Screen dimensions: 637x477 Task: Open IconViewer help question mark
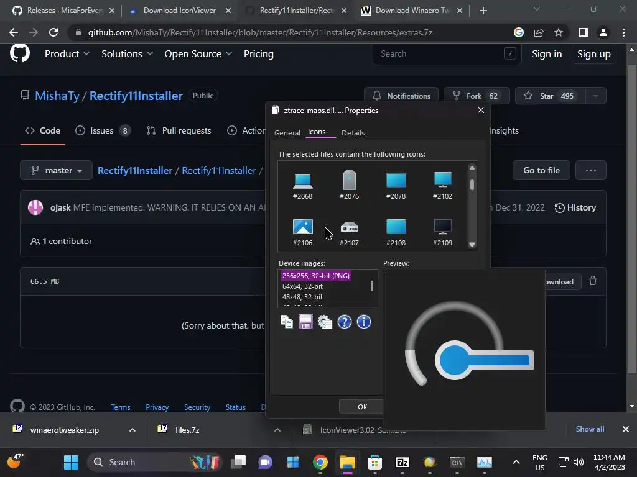[x=345, y=322]
